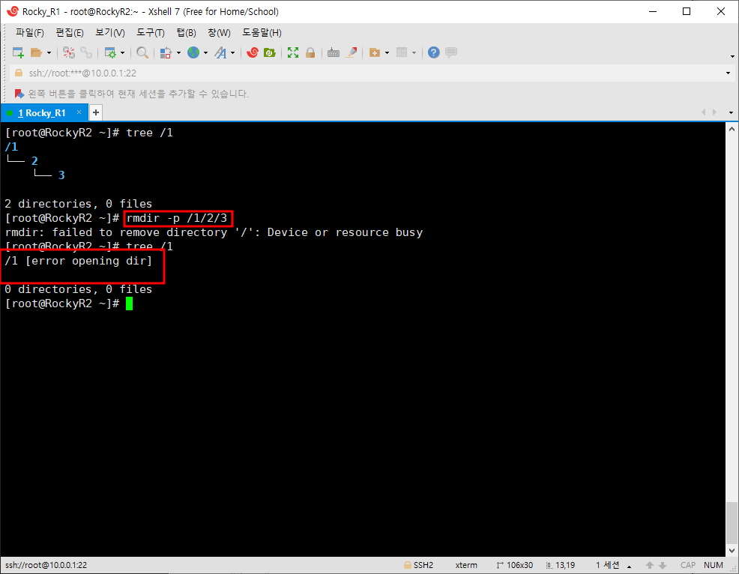The height and width of the screenshot is (574, 739).
Task: Launch the red swirl Xmanager icon
Action: coord(253,52)
